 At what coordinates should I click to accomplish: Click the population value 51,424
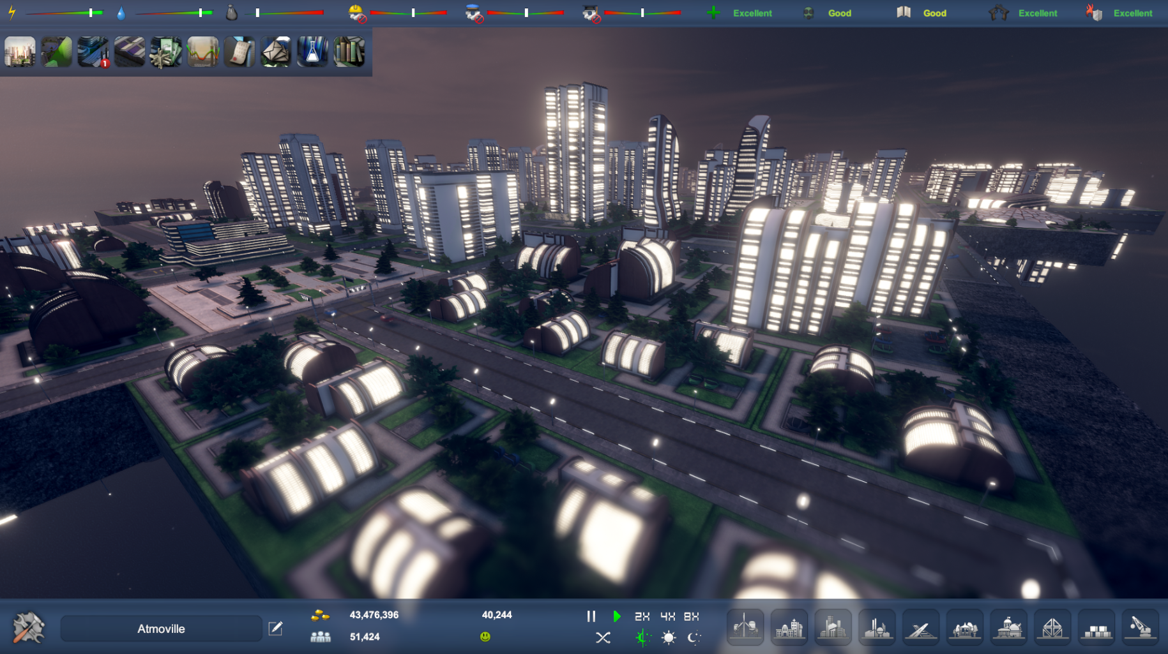(365, 637)
